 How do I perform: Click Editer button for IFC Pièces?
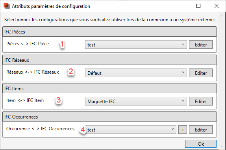click(201, 44)
